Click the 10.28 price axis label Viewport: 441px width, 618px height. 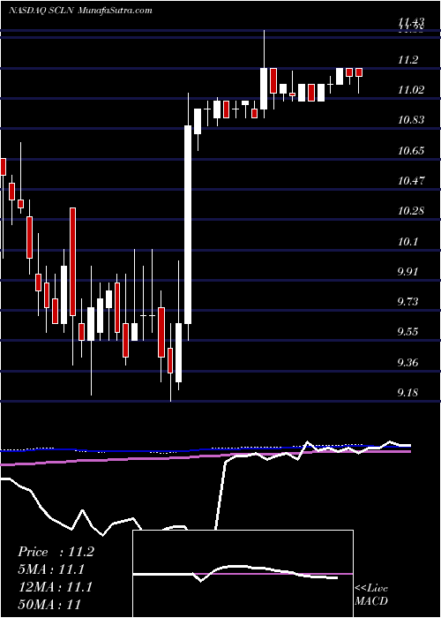413,210
